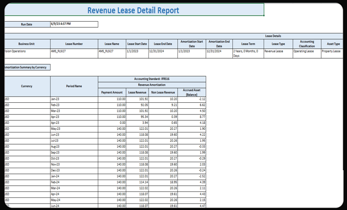Click the Accounting Standard: IFRS16 header cell

(x=152, y=79)
